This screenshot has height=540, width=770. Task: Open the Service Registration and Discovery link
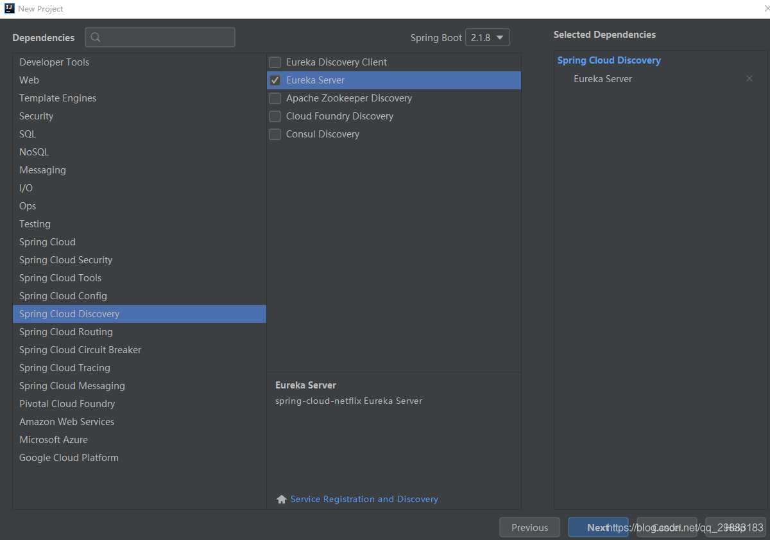tap(364, 500)
